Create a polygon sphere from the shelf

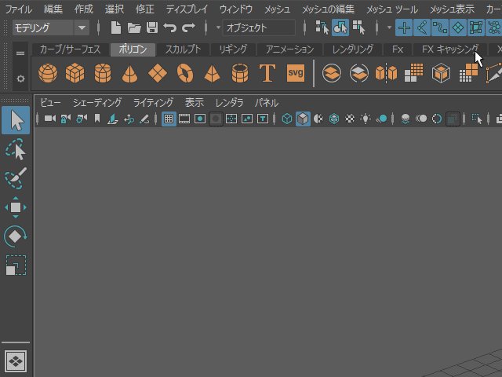click(48, 73)
